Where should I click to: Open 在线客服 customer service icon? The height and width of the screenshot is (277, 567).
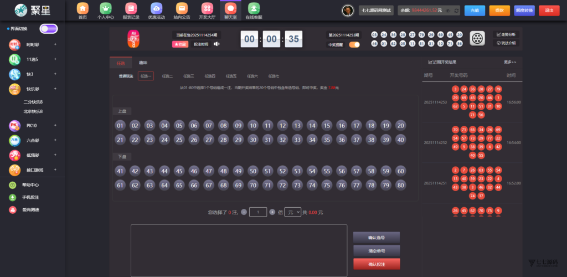253,9
